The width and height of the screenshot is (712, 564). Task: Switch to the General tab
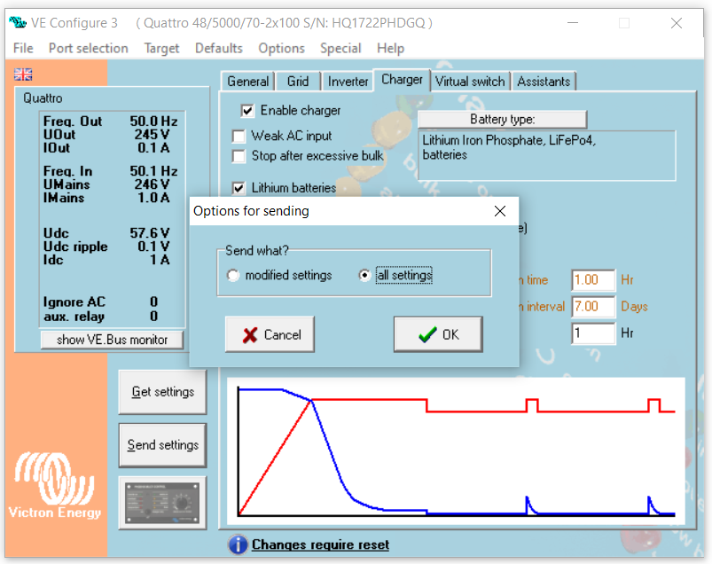pyautogui.click(x=248, y=82)
